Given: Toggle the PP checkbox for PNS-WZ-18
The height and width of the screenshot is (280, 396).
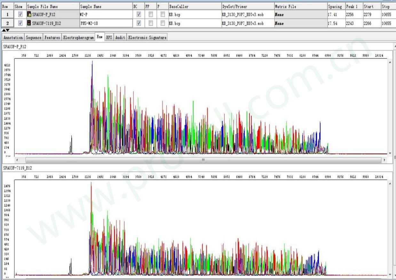Looking at the screenshot, I should click(x=151, y=23).
